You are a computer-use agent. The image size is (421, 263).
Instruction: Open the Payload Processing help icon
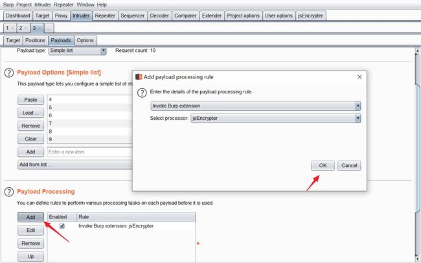(9, 192)
